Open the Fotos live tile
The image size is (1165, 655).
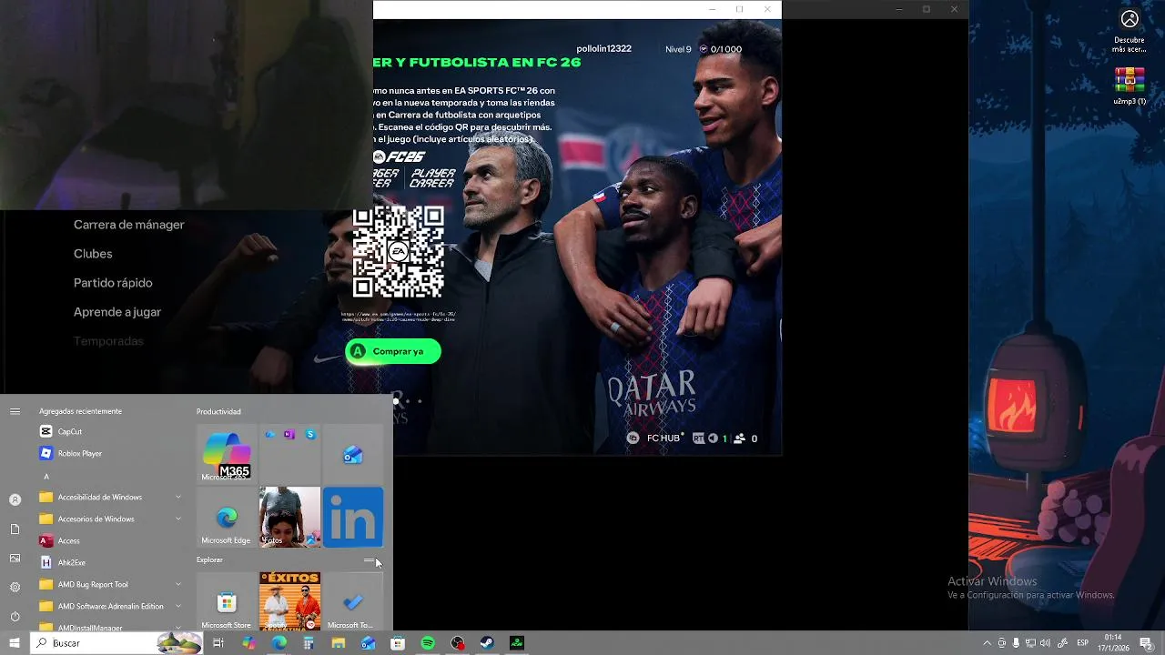289,517
